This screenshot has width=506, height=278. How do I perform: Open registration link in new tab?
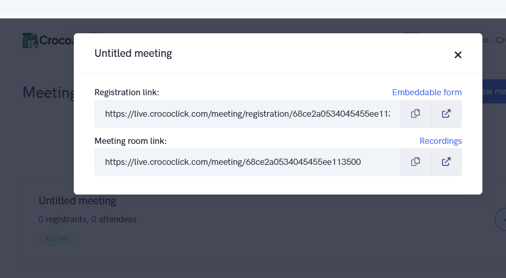click(x=446, y=114)
